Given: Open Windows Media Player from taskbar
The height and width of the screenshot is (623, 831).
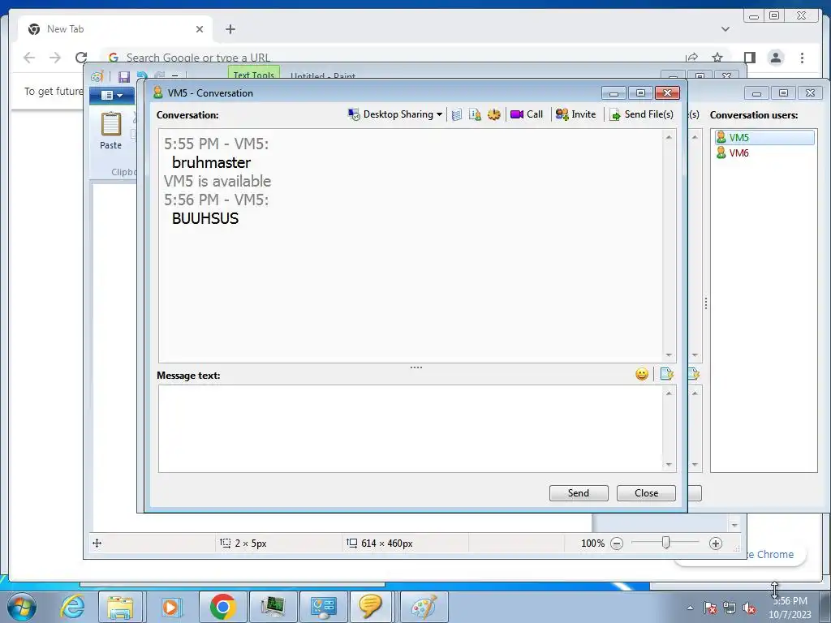Looking at the screenshot, I should pos(170,607).
